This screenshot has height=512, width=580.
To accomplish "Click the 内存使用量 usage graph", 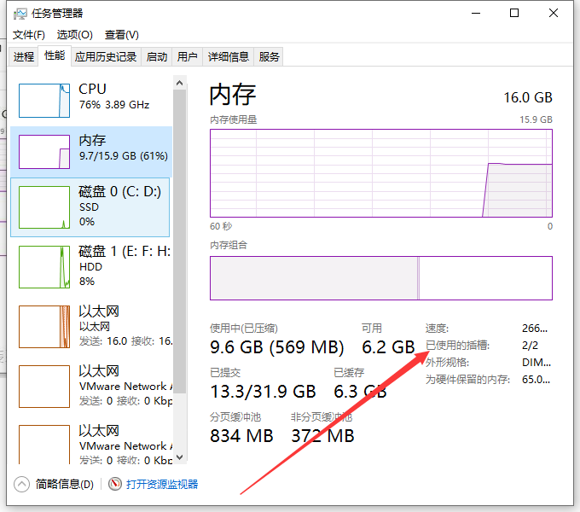I will click(381, 172).
